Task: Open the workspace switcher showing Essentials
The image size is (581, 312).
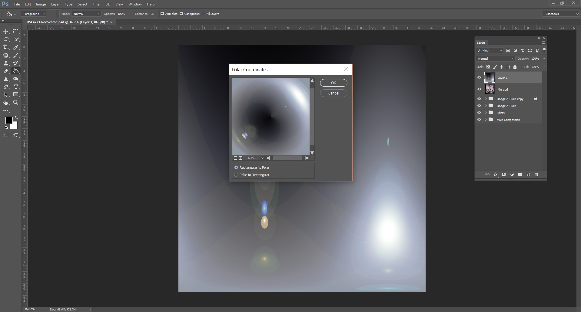Action: (561, 14)
